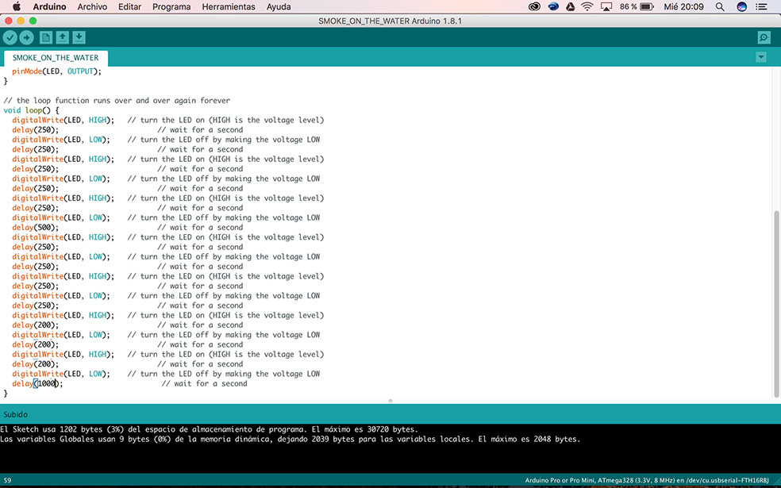Click the battery status icon
Image resolution: width=781 pixels, height=488 pixels.
(647, 6)
